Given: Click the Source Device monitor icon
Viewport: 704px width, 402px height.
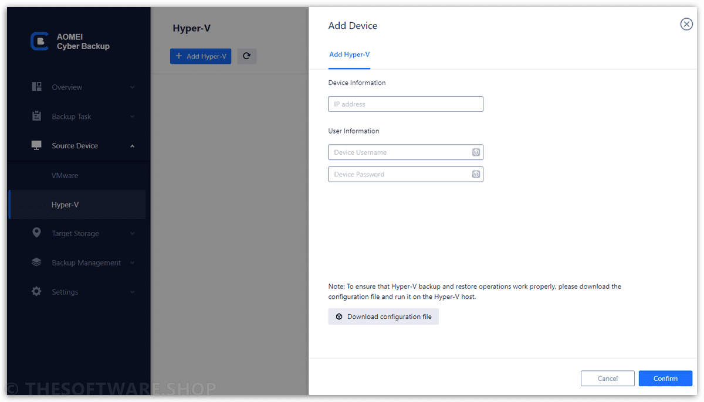Looking at the screenshot, I should [36, 145].
